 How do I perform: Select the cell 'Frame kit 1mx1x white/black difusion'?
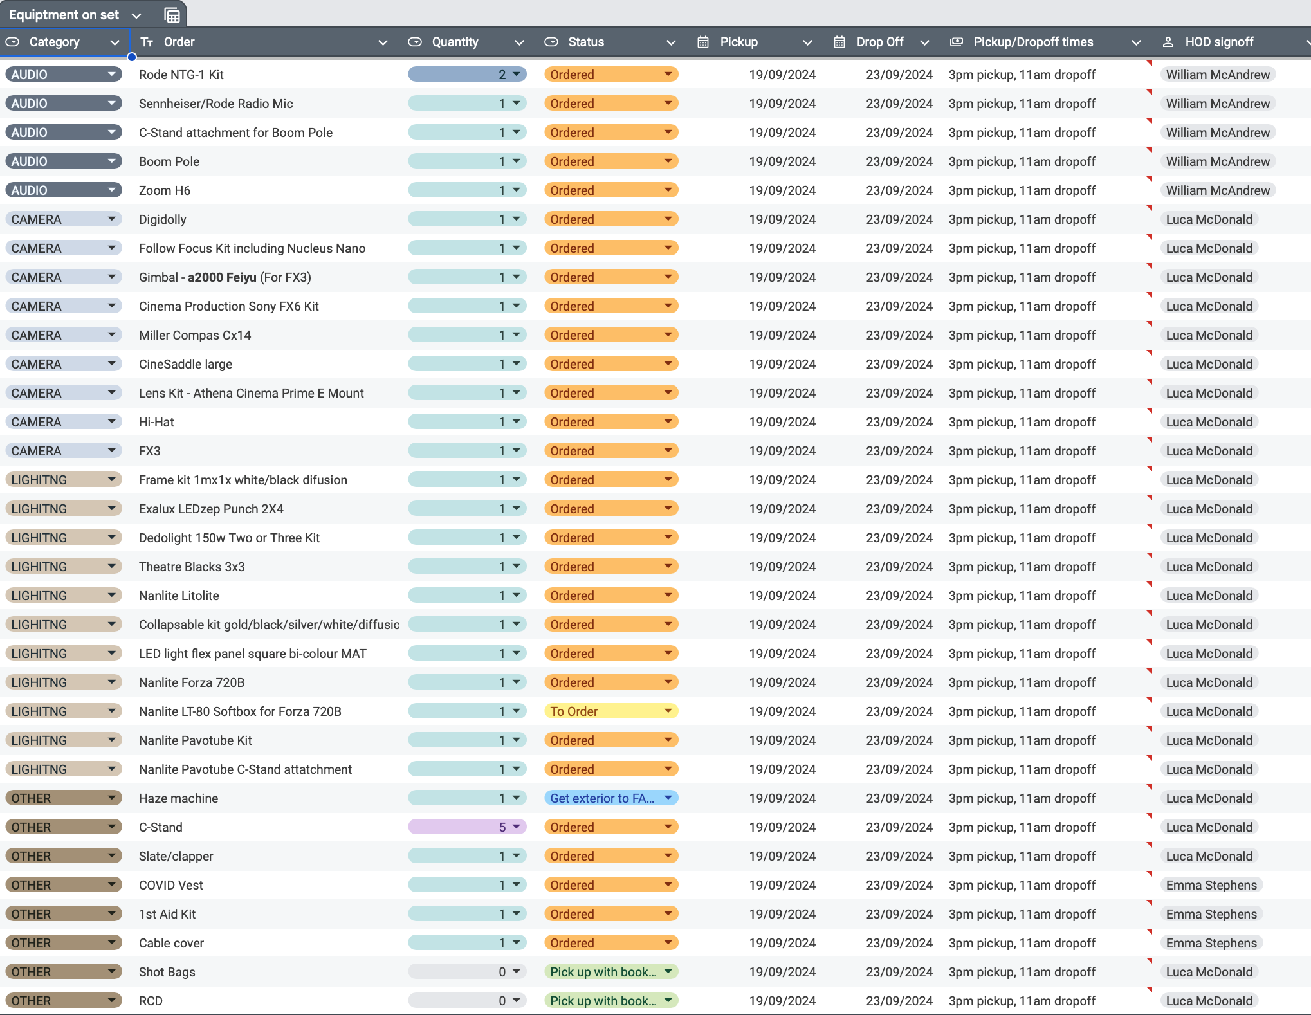pos(266,480)
